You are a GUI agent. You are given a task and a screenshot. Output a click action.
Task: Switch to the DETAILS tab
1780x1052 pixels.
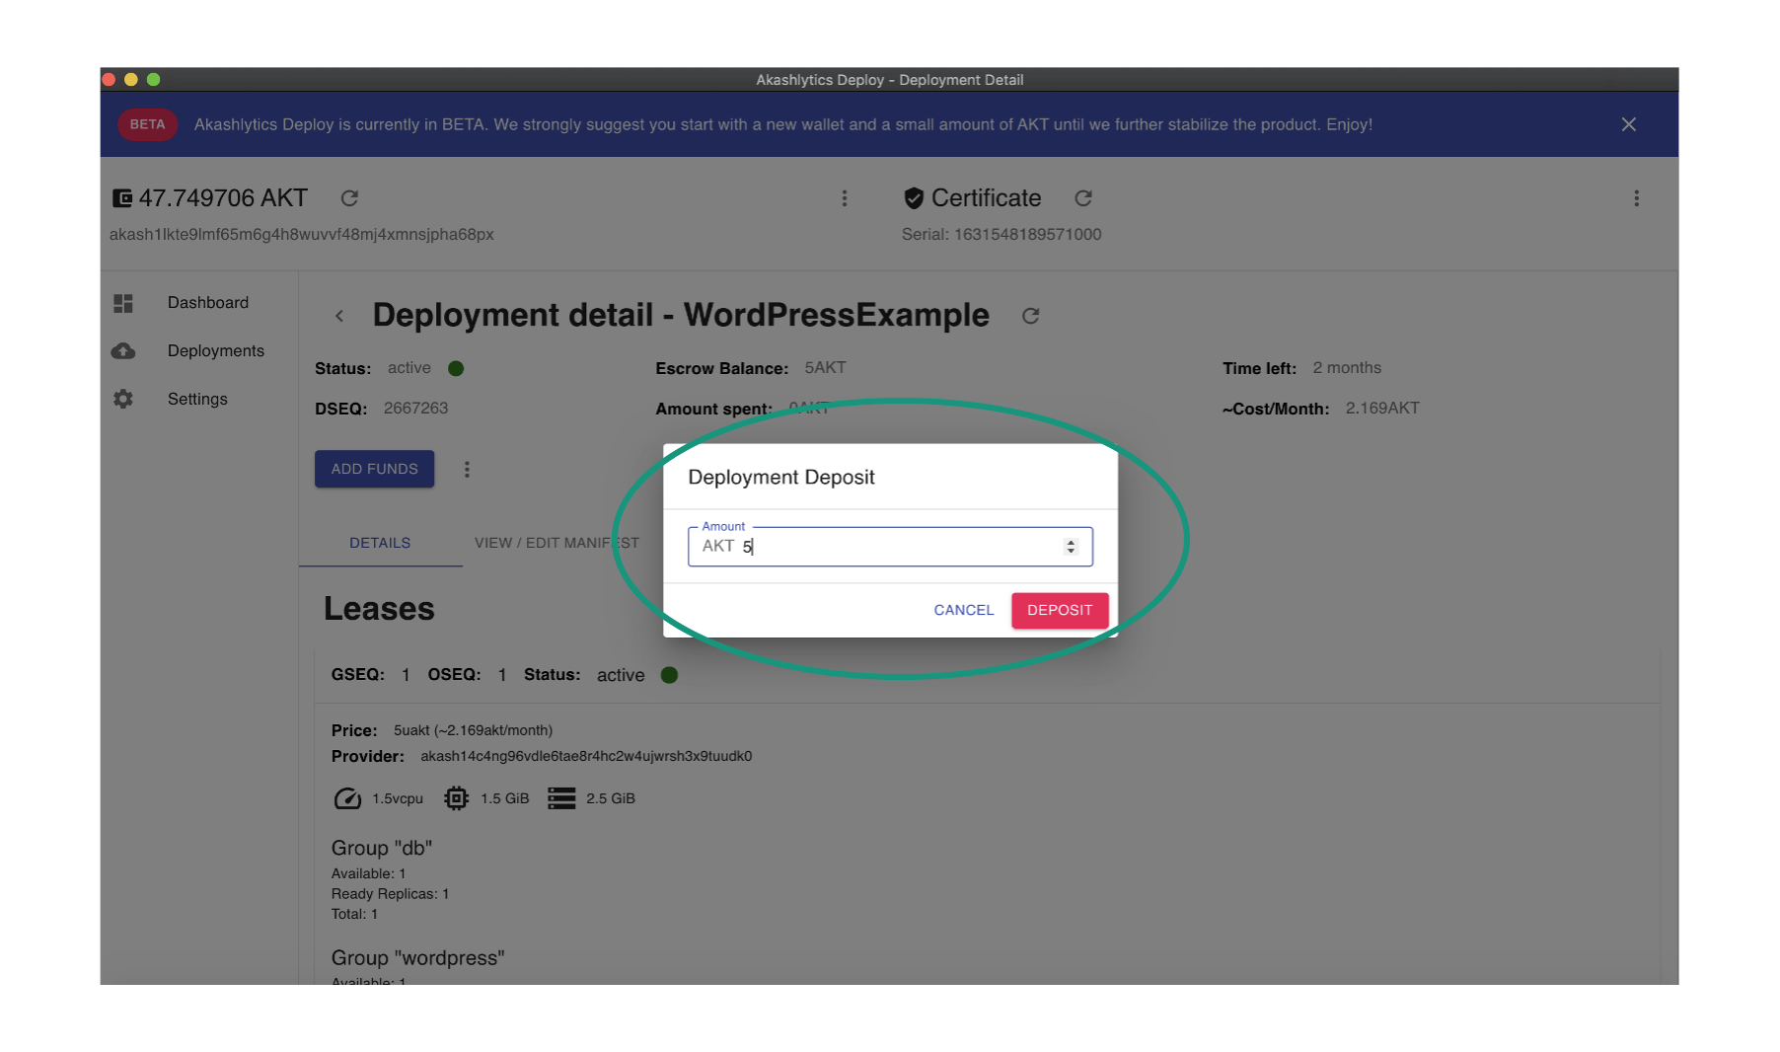(x=380, y=543)
